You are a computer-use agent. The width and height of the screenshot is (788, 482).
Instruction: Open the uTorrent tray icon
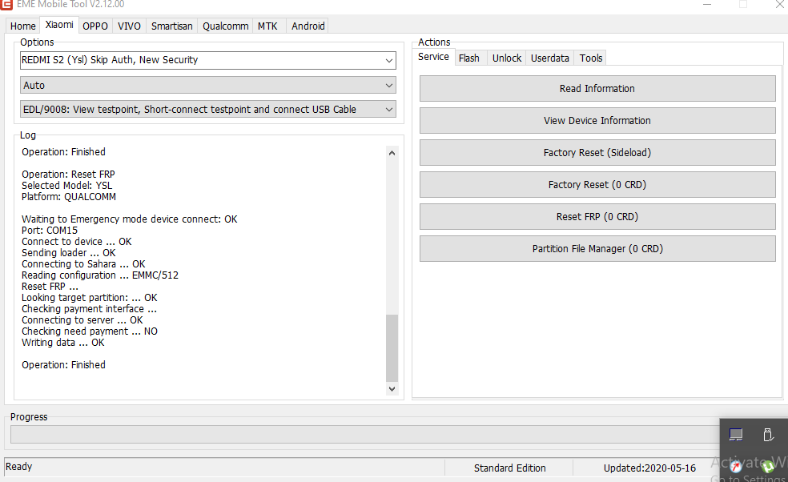coord(768,467)
